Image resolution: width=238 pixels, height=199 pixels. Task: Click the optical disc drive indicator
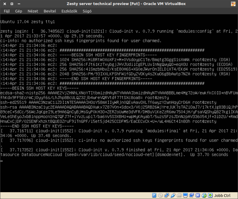click(160, 195)
